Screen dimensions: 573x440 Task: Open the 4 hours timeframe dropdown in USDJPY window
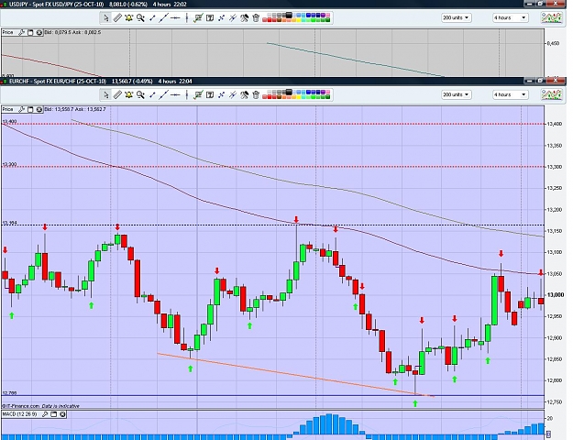[510, 17]
